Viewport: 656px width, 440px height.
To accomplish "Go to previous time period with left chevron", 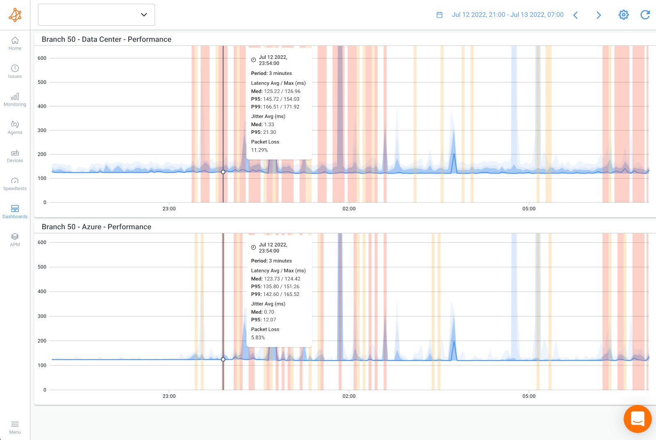I will (576, 15).
